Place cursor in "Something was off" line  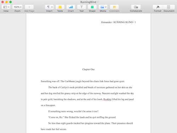83,81
